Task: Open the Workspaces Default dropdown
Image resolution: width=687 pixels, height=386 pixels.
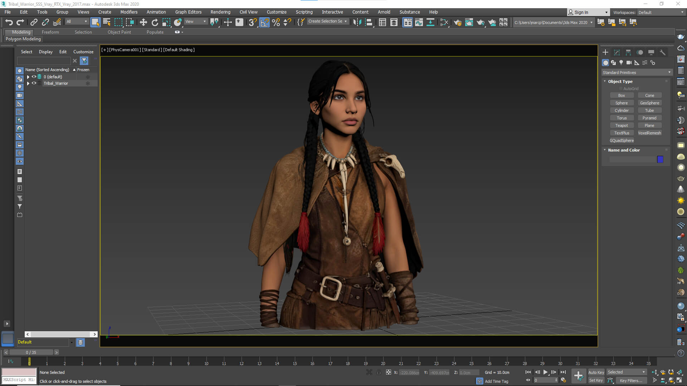Action: 661,13
